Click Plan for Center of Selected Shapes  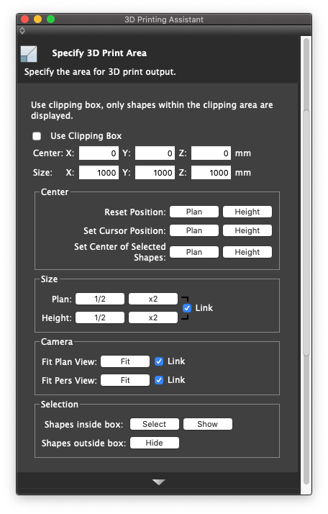pyautogui.click(x=194, y=252)
